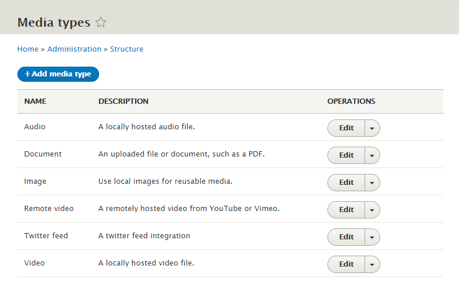This screenshot has width=459, height=291.
Task: Click the NAME column header
Action: coord(35,101)
